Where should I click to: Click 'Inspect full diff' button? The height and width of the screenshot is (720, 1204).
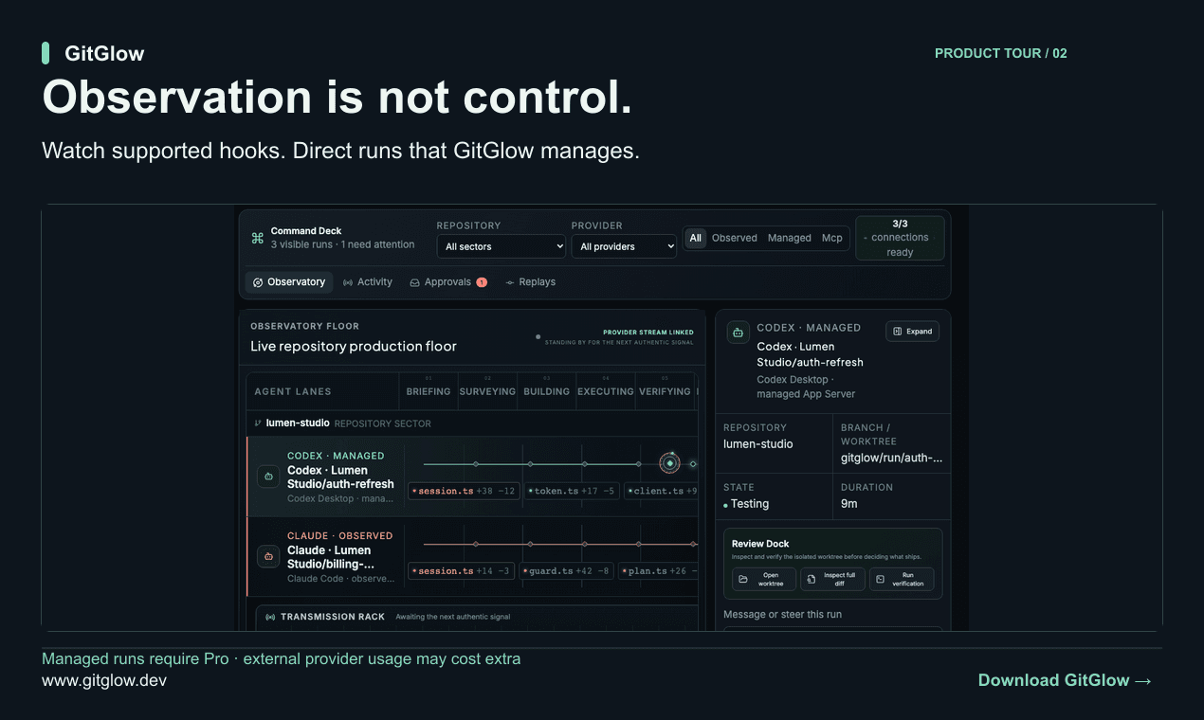(832, 579)
